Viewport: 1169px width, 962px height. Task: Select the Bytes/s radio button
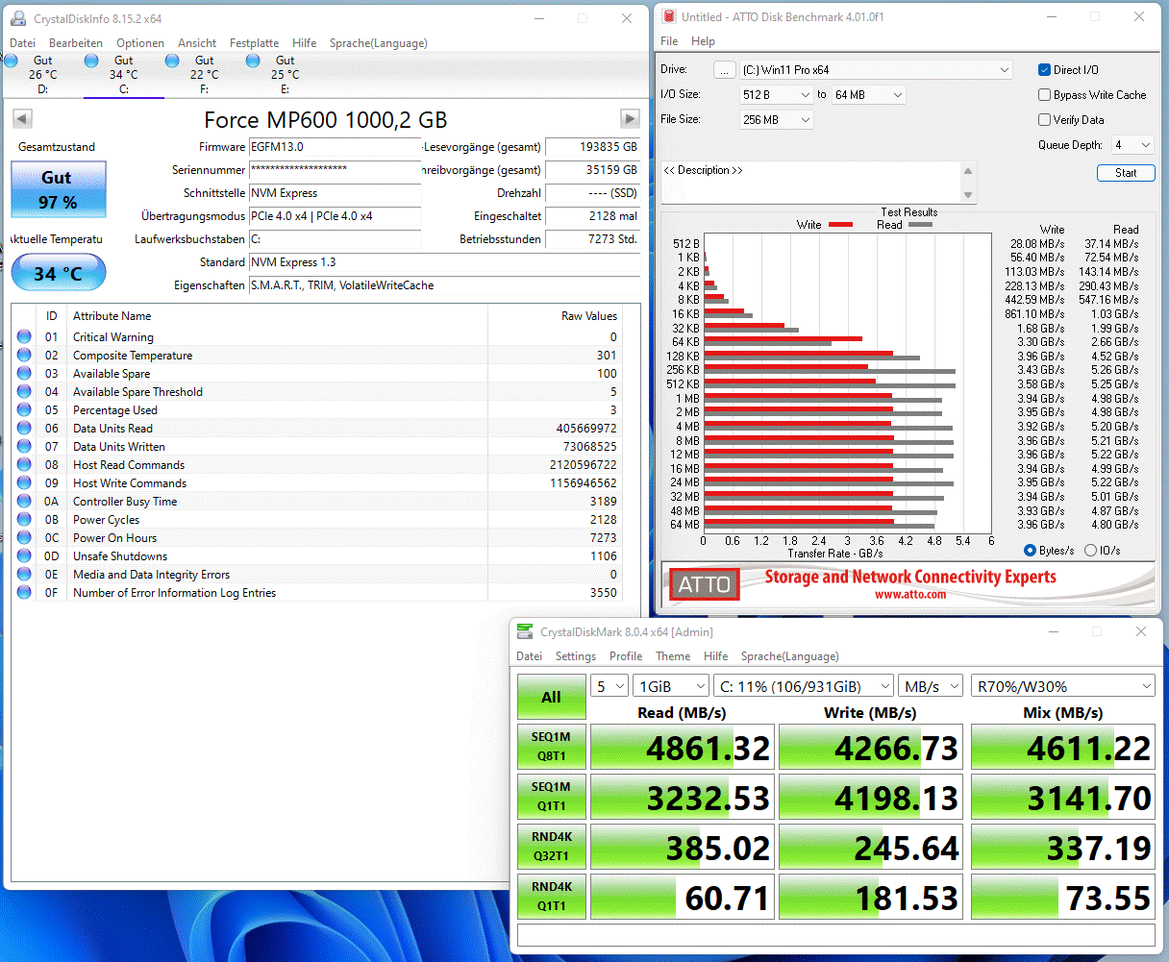(x=1031, y=551)
